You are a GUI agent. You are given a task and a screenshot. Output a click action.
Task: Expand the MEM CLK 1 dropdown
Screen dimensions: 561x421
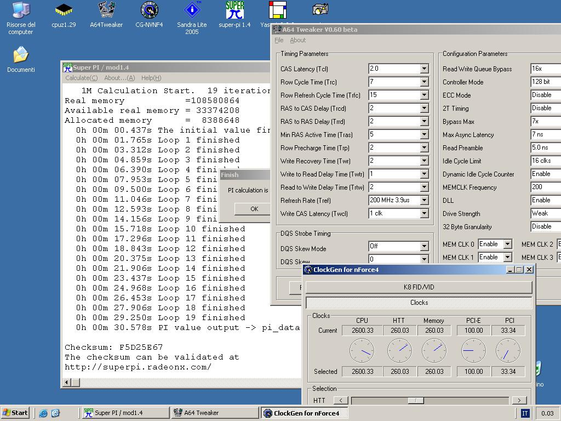click(507, 257)
